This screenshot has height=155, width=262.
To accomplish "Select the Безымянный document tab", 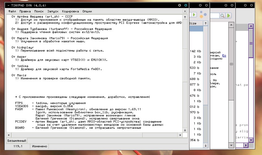I will pyautogui.click(x=17, y=141).
